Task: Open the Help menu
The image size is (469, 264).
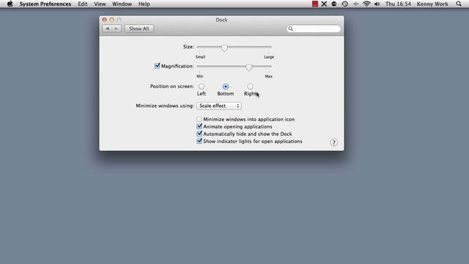Action: [144, 4]
